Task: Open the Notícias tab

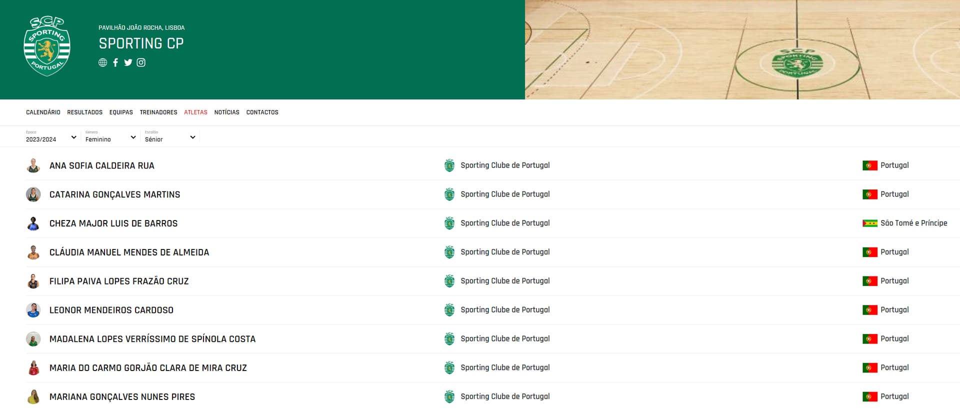Action: [x=227, y=112]
